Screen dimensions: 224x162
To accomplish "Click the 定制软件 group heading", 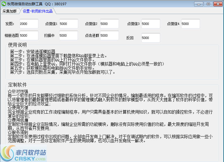I will [18, 85].
